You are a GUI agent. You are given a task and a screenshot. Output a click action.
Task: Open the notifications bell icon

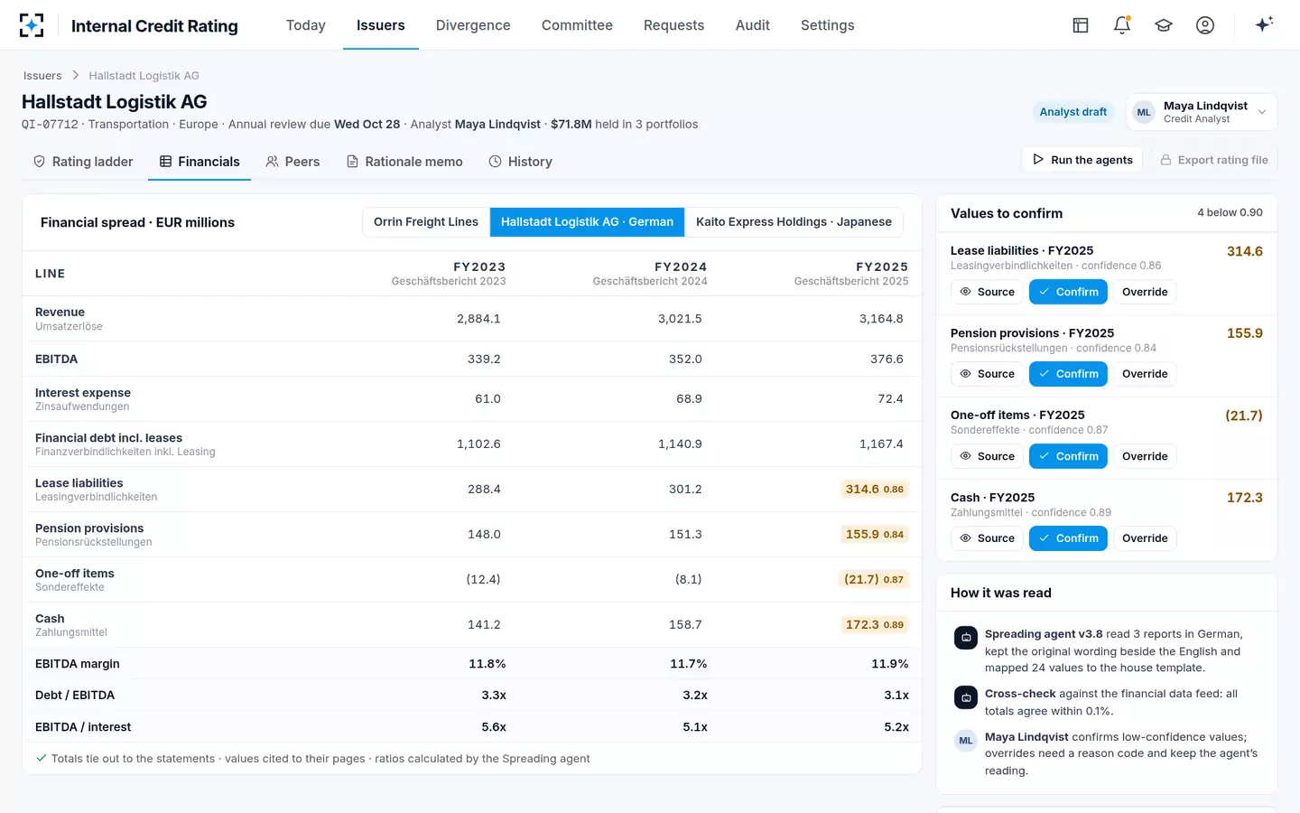pyautogui.click(x=1122, y=25)
